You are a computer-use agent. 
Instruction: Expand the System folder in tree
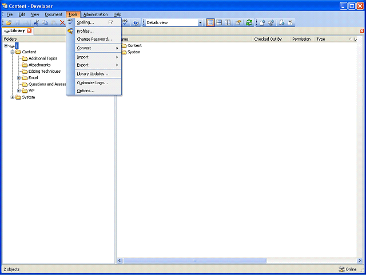pyautogui.click(x=13, y=97)
